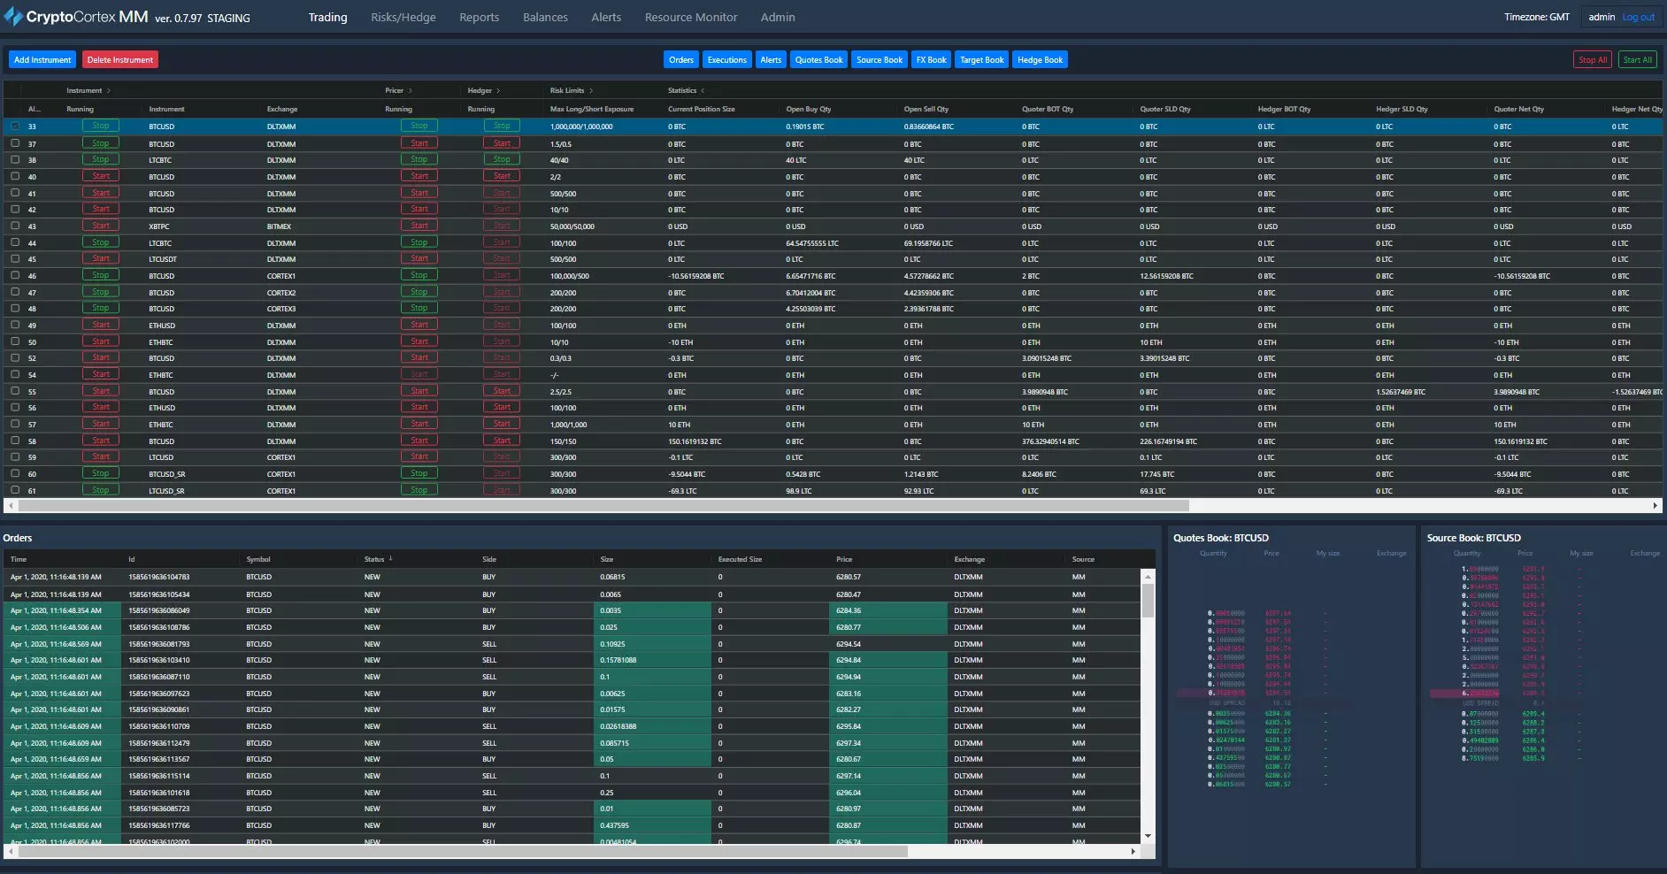Click the right arrow of the Orders horizontal scrollbar
The height and width of the screenshot is (874, 1667).
click(x=1133, y=852)
